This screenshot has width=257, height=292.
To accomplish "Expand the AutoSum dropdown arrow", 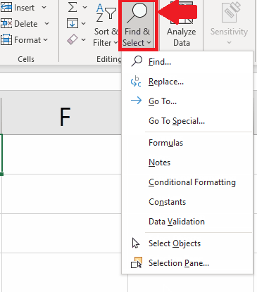I will (84, 8).
